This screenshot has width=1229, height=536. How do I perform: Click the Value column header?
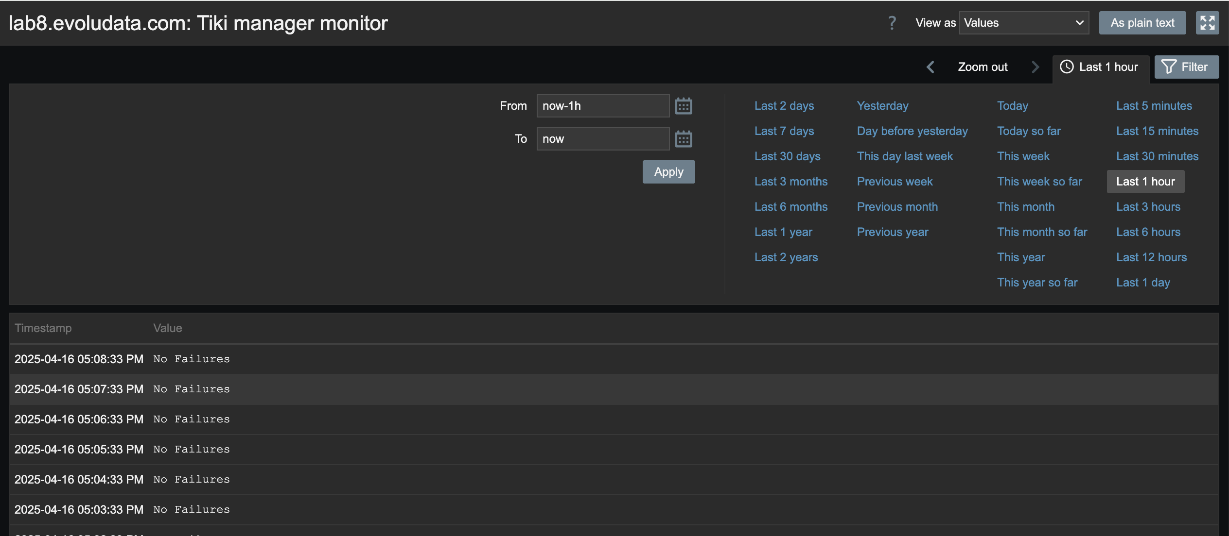coord(168,328)
